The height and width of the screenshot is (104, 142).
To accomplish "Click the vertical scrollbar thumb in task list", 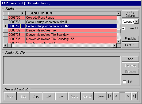I will pos(118,31).
